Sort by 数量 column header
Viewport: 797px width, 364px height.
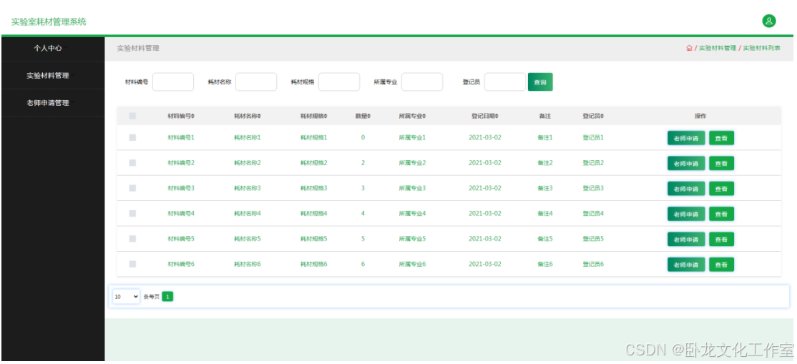click(363, 117)
